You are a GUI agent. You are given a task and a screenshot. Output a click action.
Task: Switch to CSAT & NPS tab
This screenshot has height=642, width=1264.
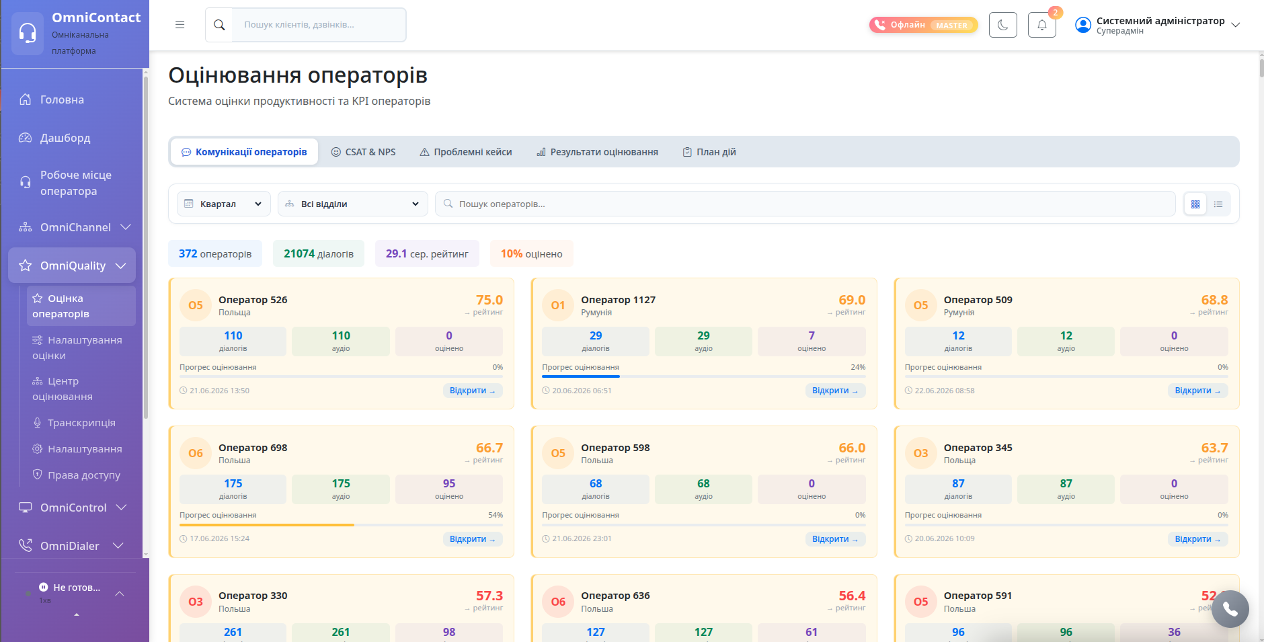click(x=364, y=152)
